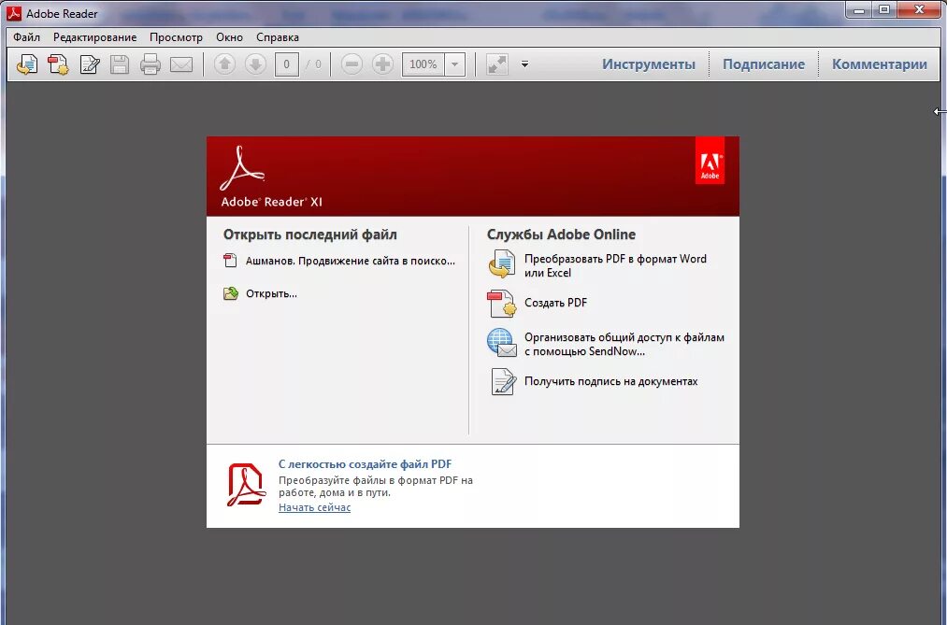Click the Convert PDF to Word toolbar icon
The height and width of the screenshot is (625, 947).
pyautogui.click(x=26, y=64)
